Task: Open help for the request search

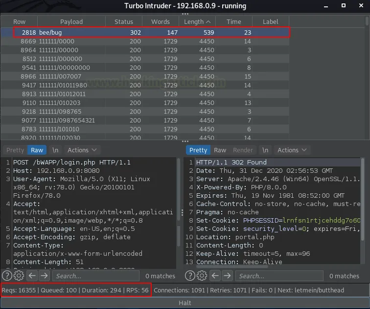Action: (x=7, y=276)
